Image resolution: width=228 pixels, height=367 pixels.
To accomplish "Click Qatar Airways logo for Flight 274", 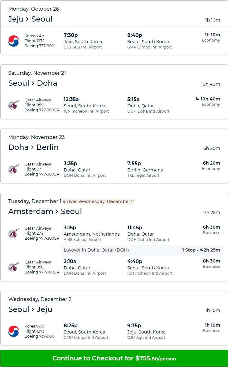I will [x=14, y=233].
